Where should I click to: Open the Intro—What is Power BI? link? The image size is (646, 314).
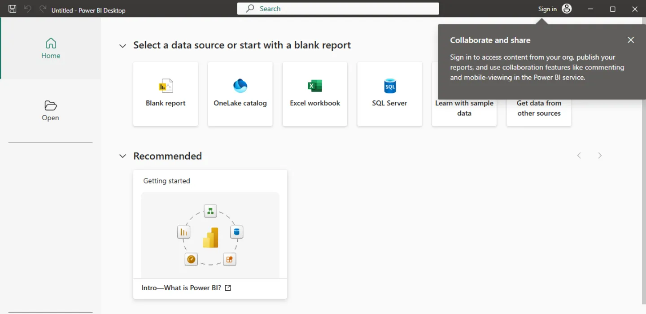181,288
